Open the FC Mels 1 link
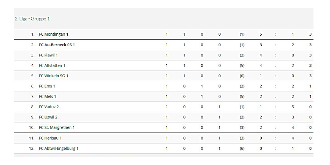 [48, 97]
